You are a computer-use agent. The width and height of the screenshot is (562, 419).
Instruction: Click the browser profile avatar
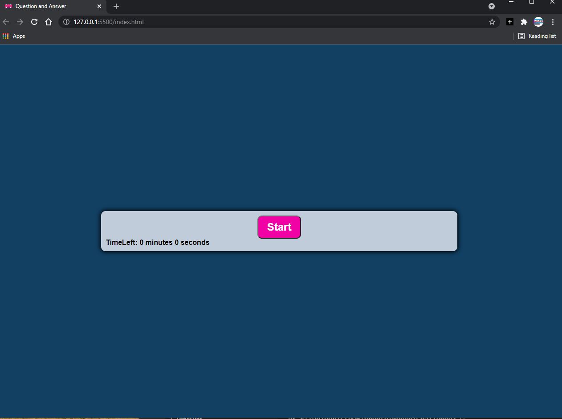tap(538, 21)
